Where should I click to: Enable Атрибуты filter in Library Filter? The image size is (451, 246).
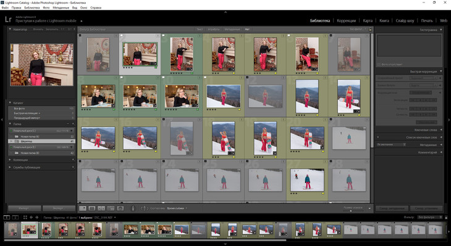[x=214, y=29]
